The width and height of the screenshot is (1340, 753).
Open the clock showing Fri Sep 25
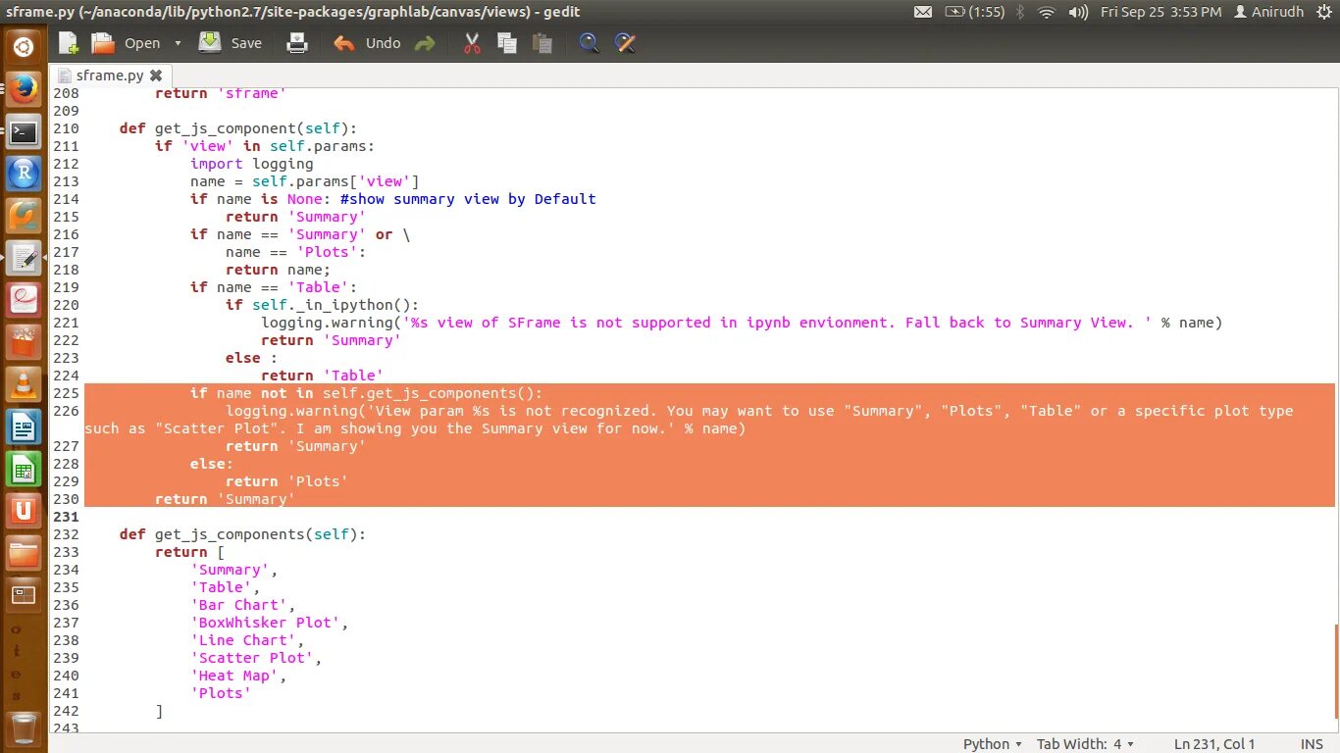click(x=1161, y=12)
